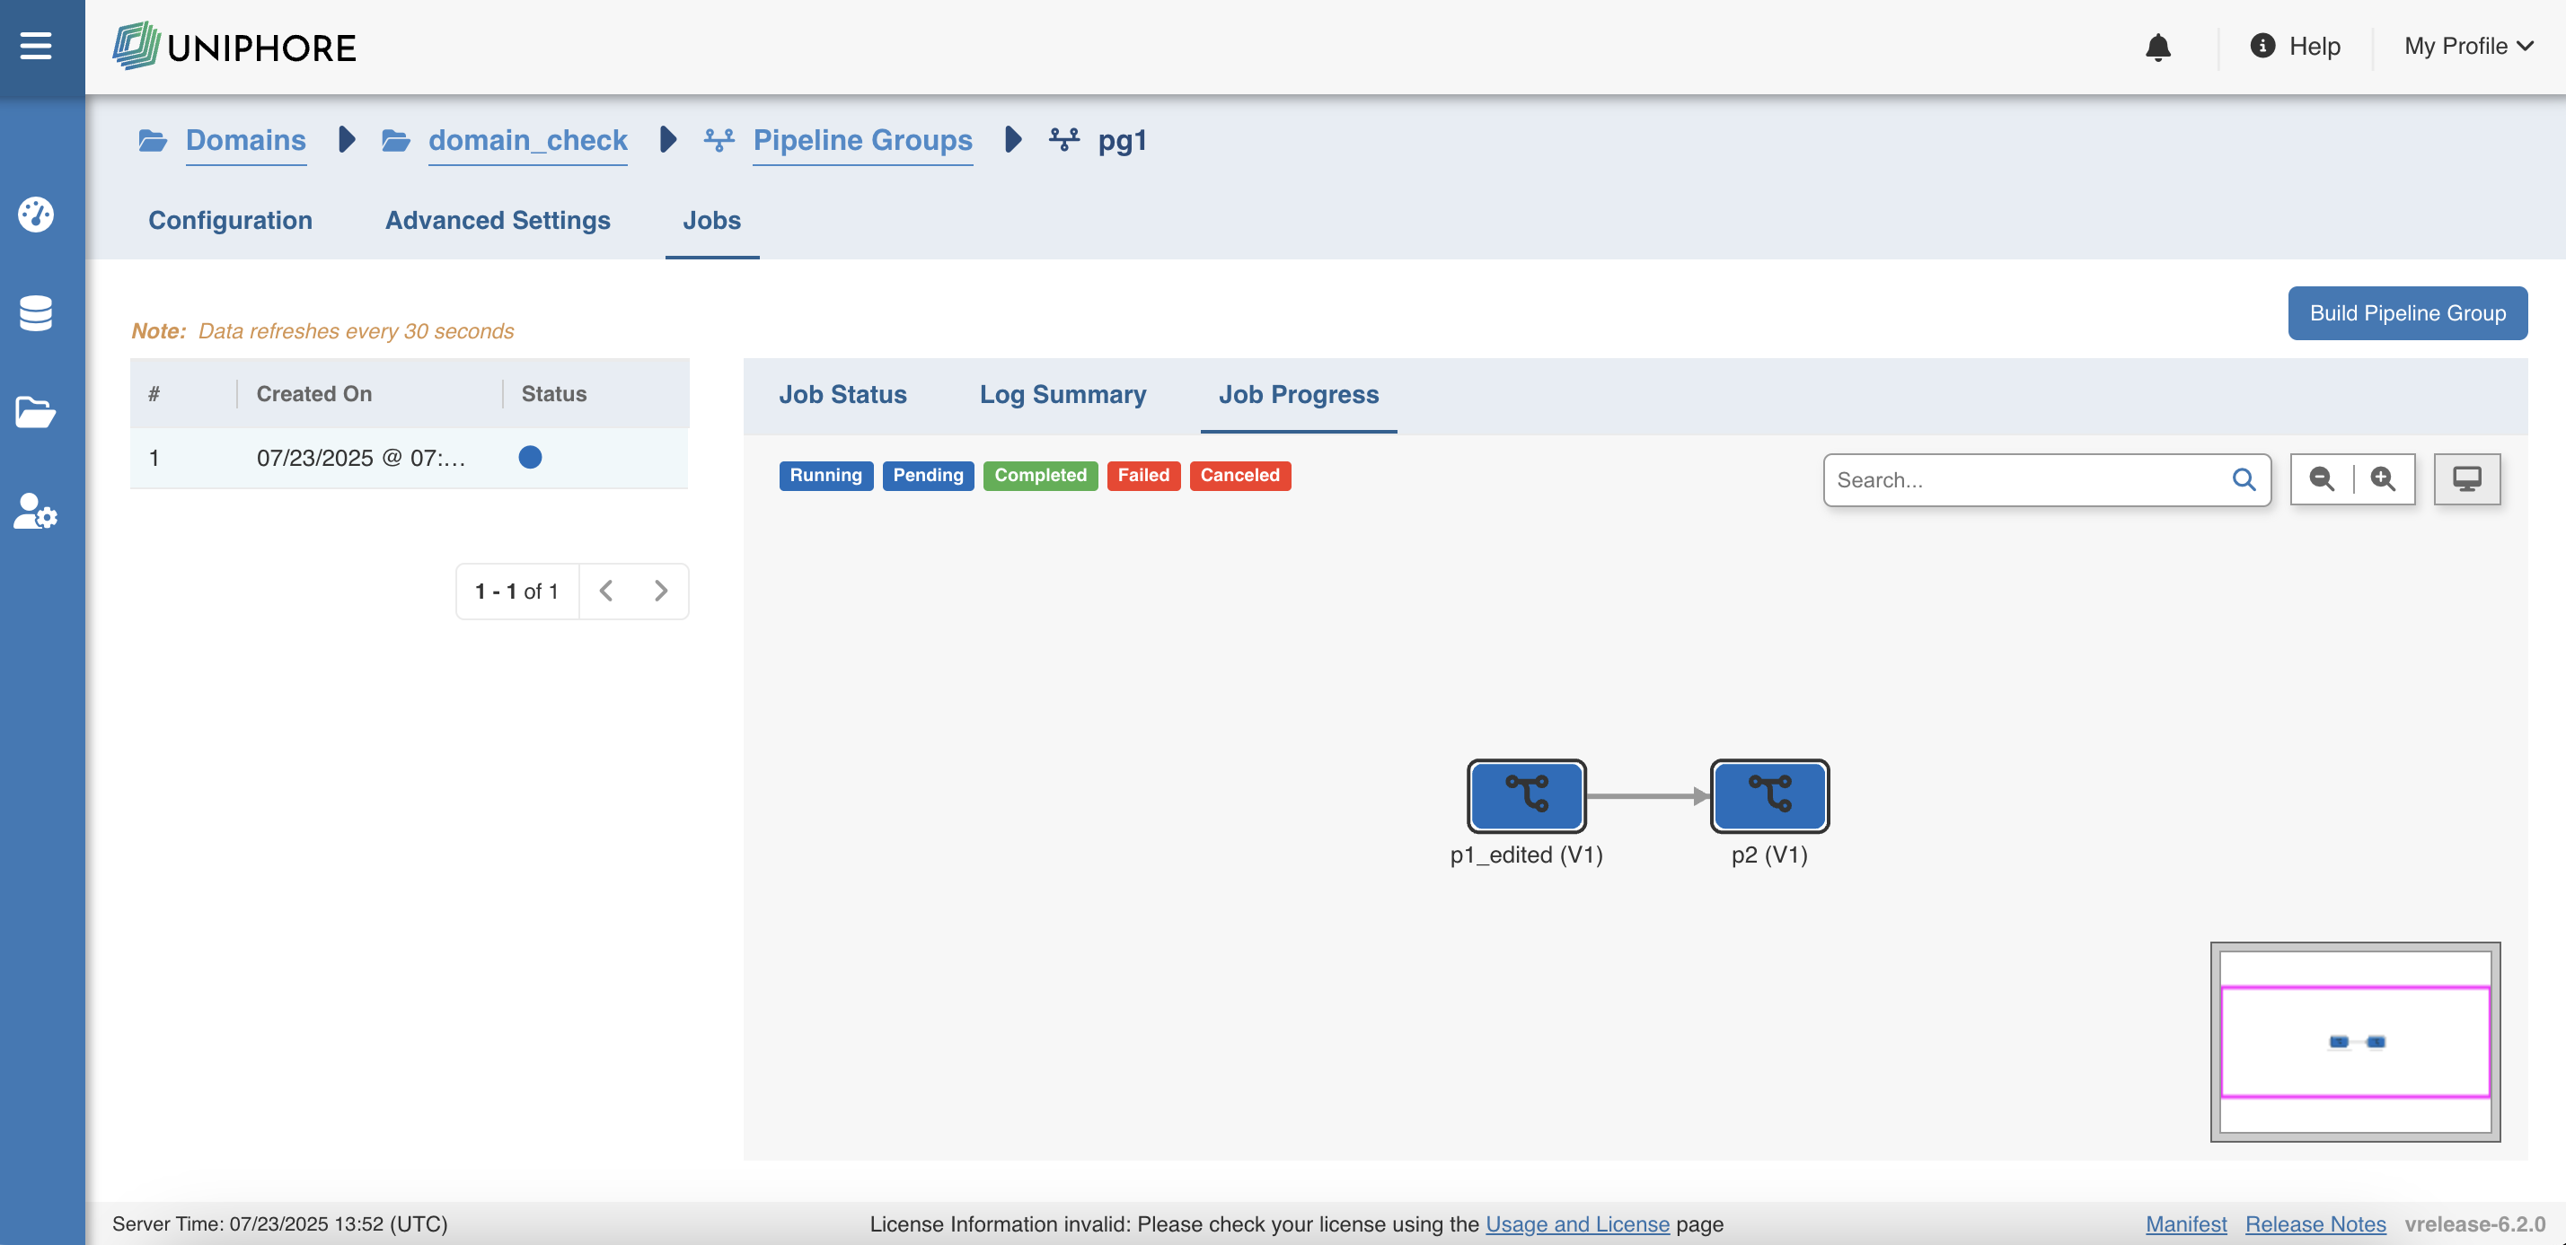Click the graph minimap overview
Viewport: 2566px width, 1245px height.
point(2356,1042)
